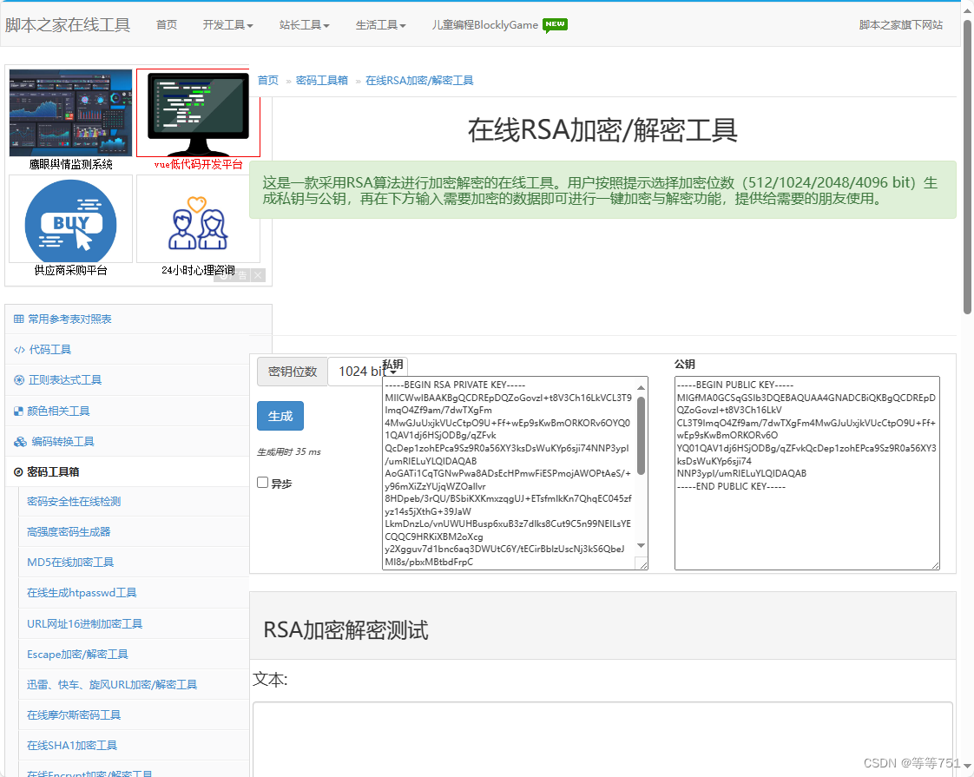The height and width of the screenshot is (777, 974).
Task: Click the color blocks icon for 颜色相关工具
Action: coord(21,410)
